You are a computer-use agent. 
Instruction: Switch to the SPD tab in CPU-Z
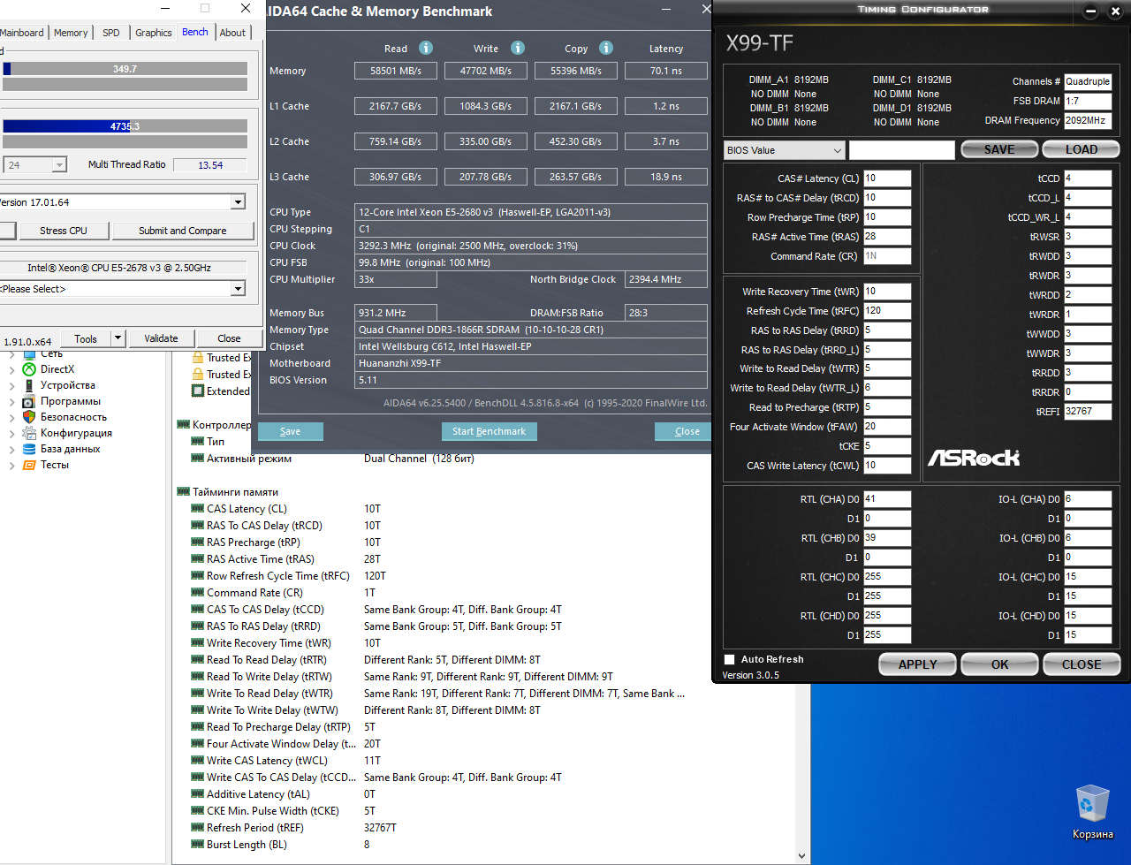pyautogui.click(x=111, y=33)
